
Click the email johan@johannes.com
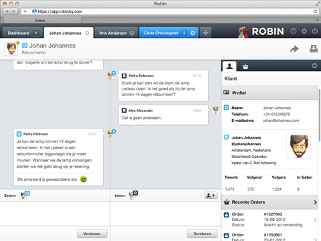point(281,120)
